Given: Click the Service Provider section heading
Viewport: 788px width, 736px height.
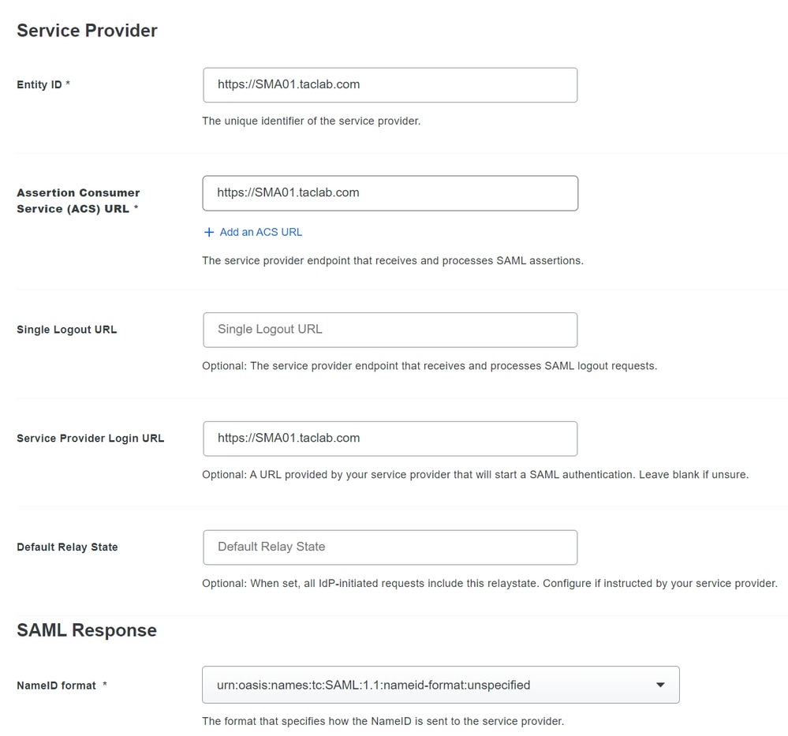Looking at the screenshot, I should pyautogui.click(x=87, y=30).
